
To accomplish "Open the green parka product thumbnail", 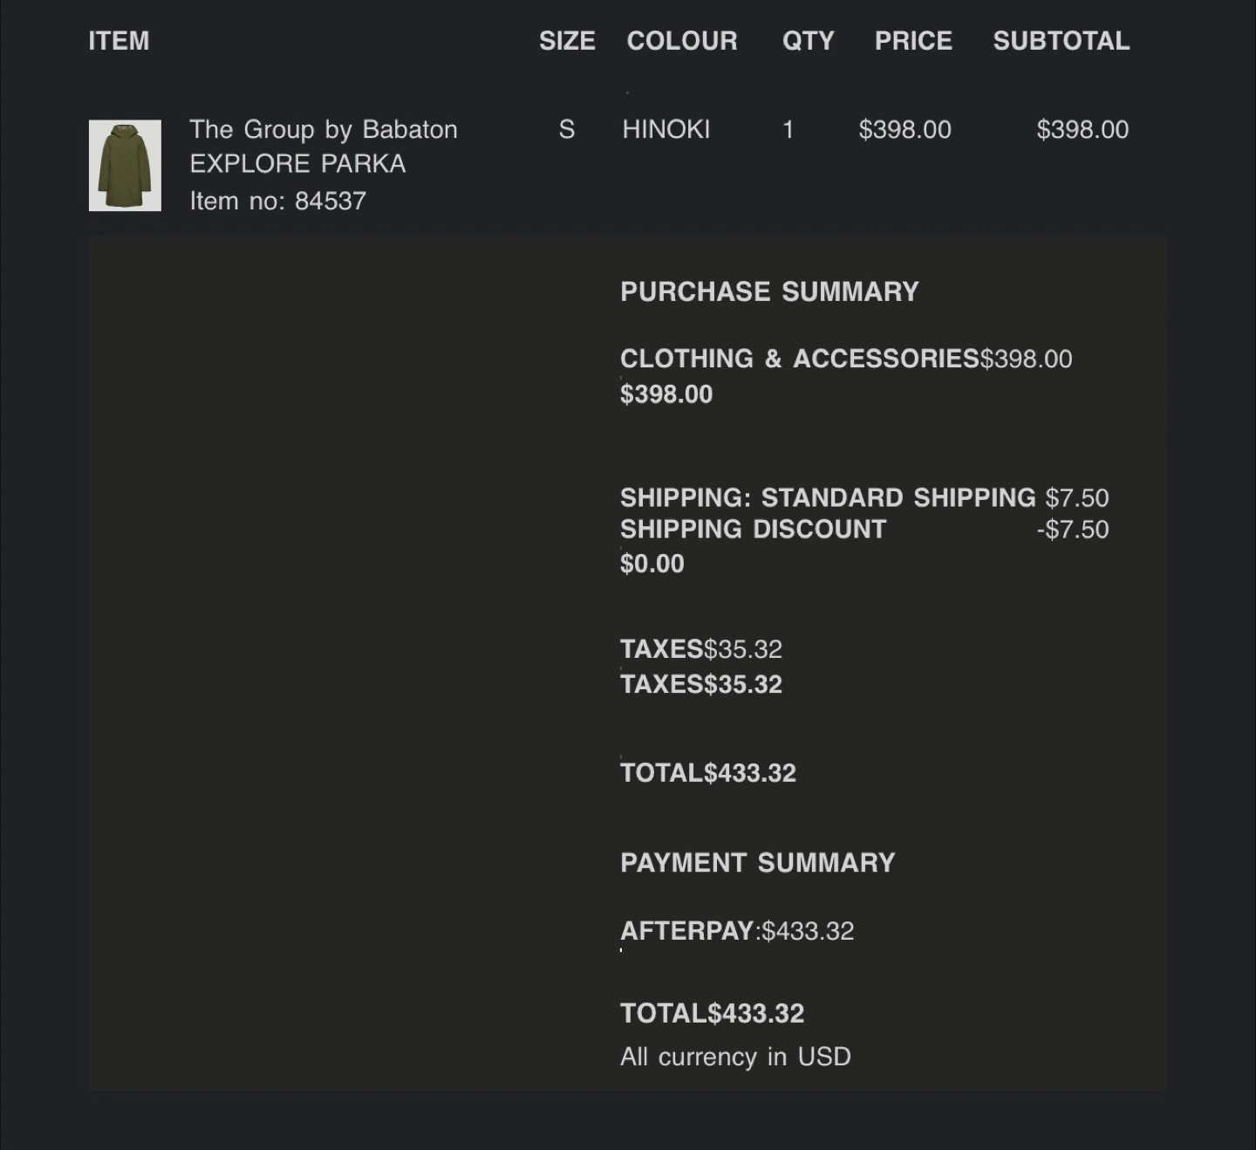I will tap(125, 166).
